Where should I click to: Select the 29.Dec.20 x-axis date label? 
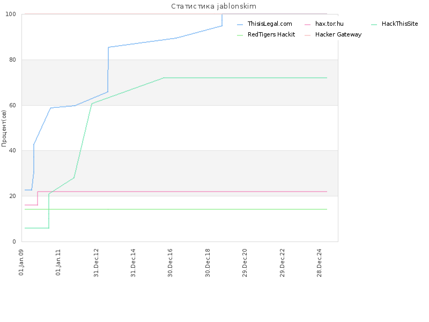point(245,263)
